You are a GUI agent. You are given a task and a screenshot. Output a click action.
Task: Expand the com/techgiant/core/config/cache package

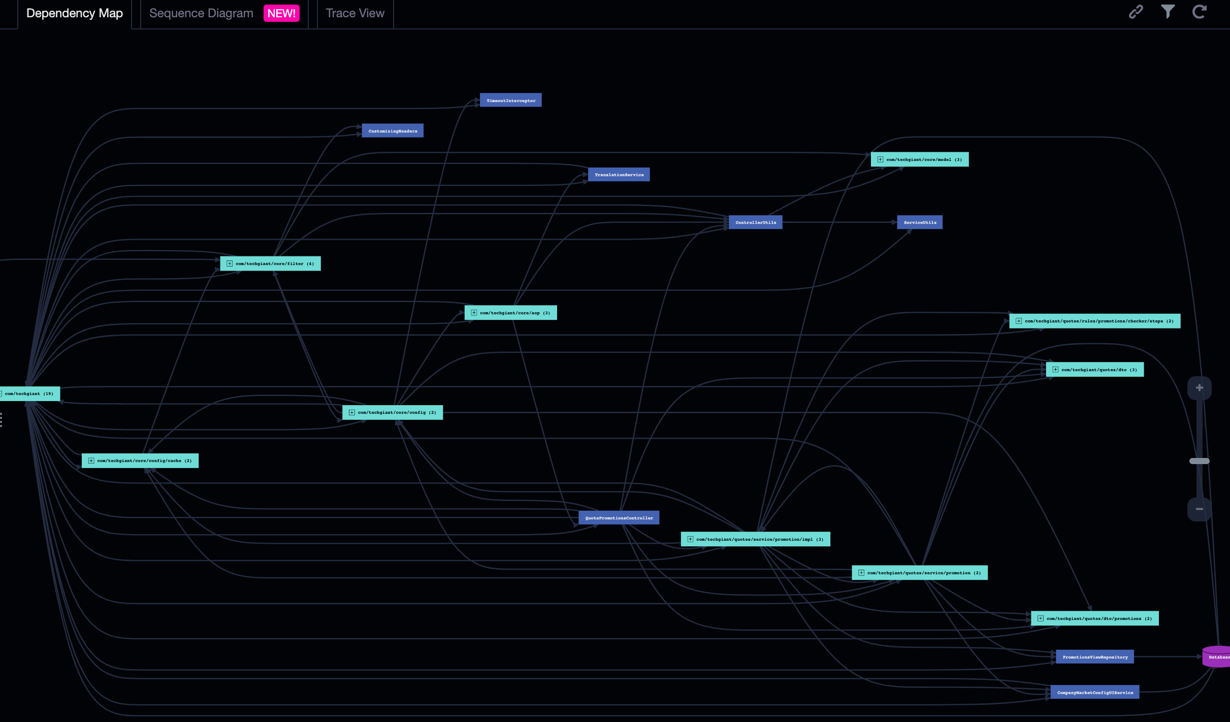pyautogui.click(x=91, y=461)
